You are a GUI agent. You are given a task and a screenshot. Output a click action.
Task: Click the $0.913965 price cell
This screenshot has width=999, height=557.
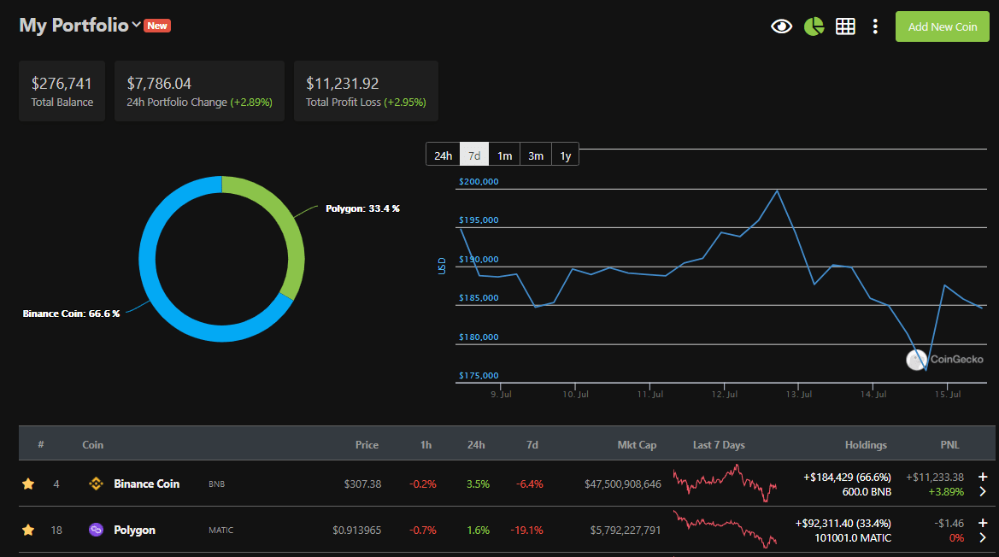357,531
